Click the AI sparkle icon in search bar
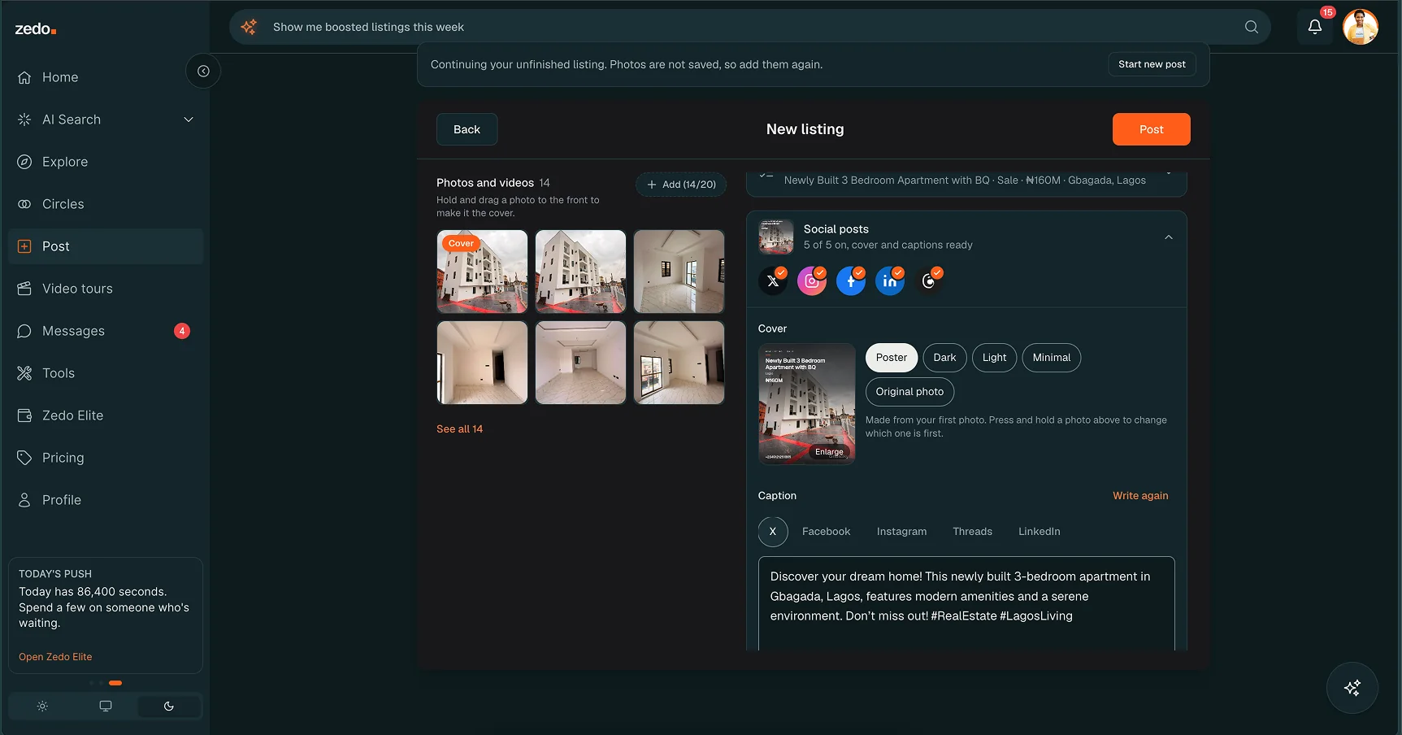 click(249, 27)
